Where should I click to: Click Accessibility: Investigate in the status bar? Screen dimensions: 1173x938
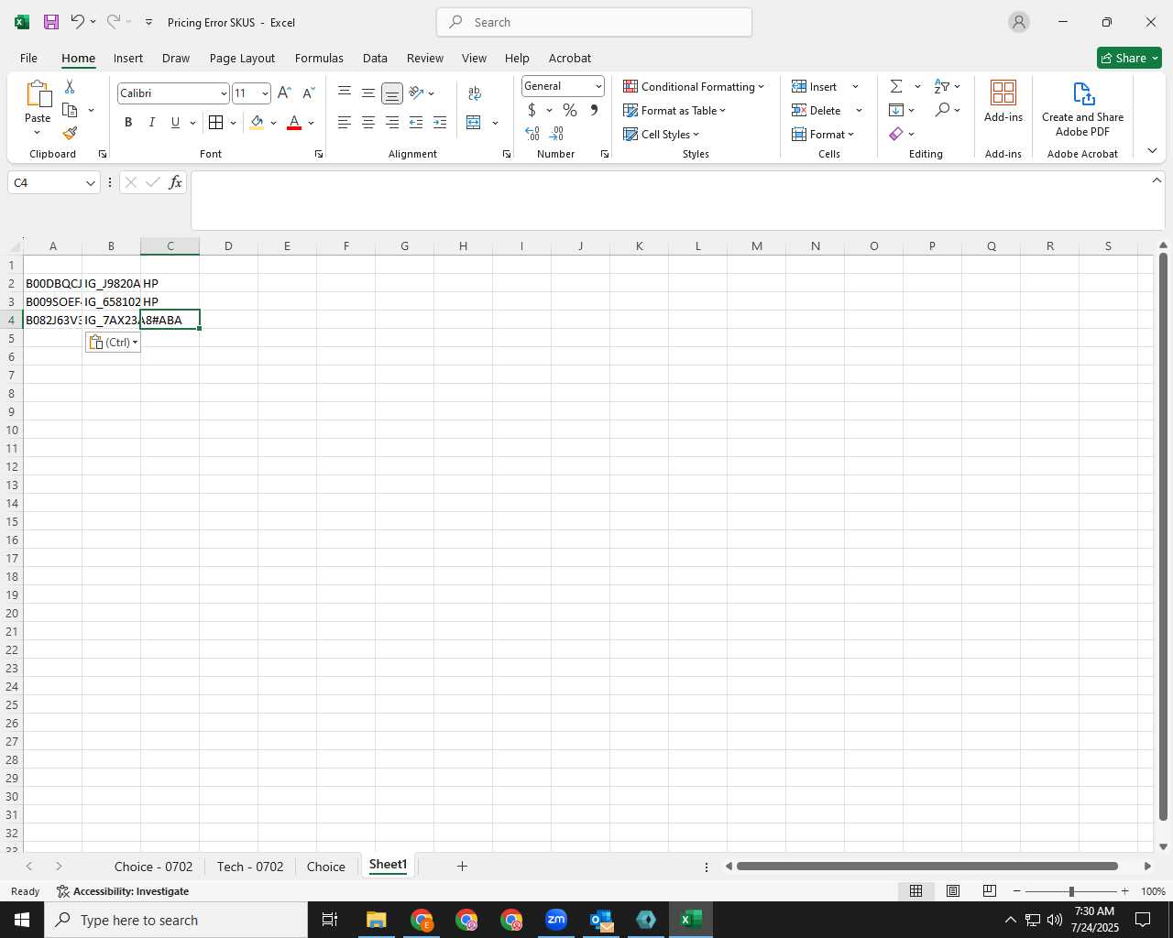pyautogui.click(x=123, y=891)
